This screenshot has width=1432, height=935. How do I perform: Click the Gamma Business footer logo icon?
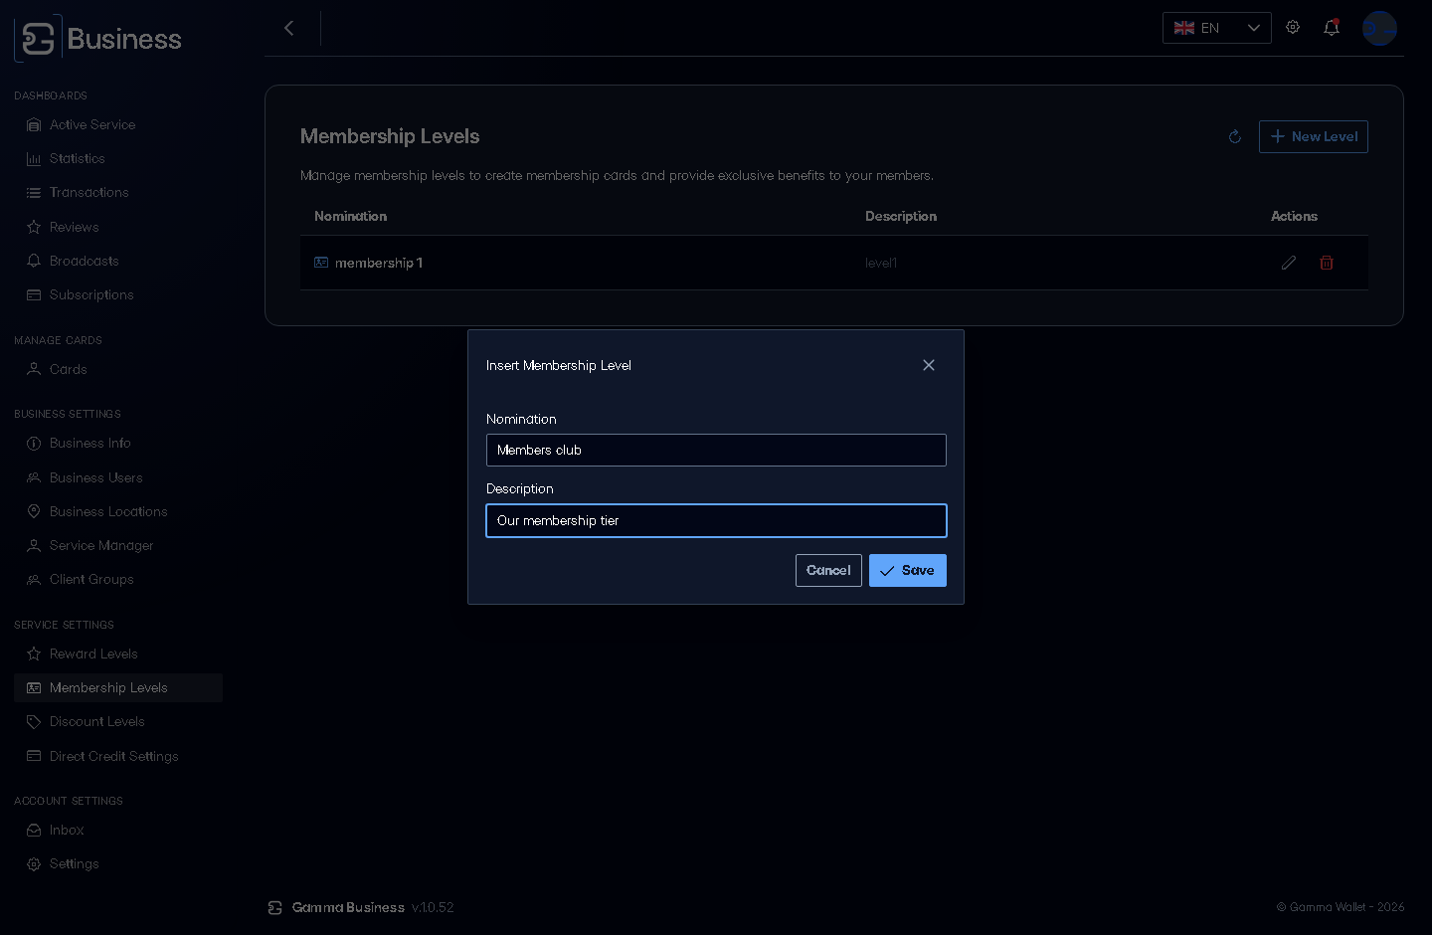tap(275, 907)
